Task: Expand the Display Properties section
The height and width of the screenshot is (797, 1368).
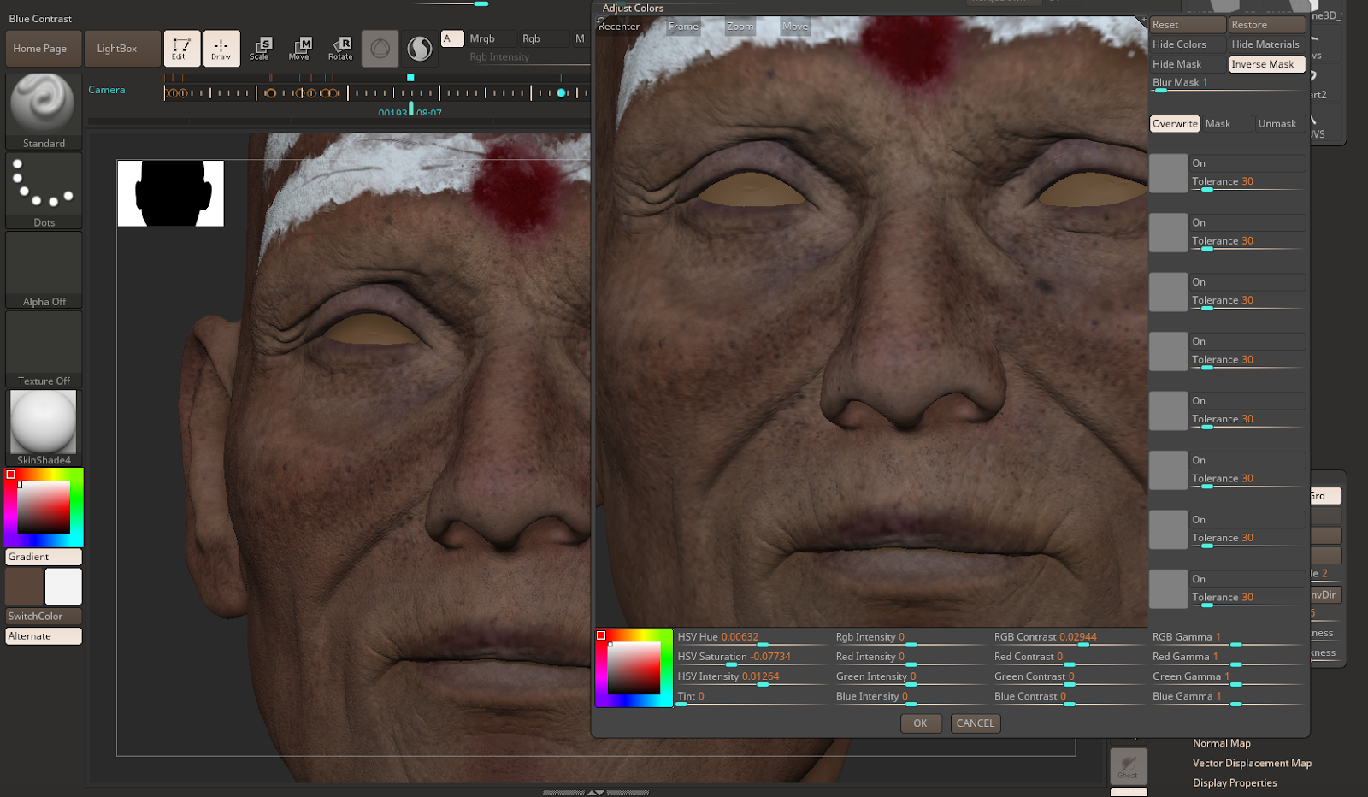Action: pyautogui.click(x=1234, y=782)
